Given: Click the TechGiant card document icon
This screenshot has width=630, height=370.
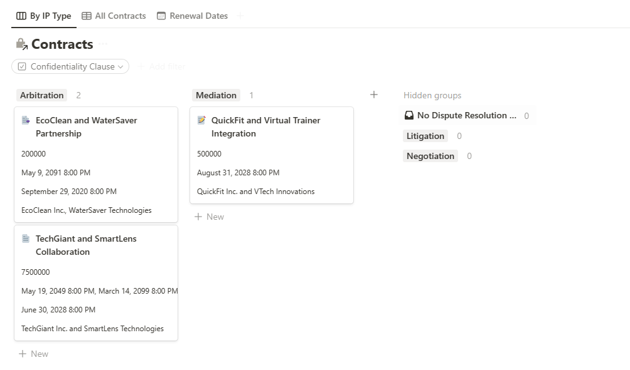Looking at the screenshot, I should click(x=26, y=239).
